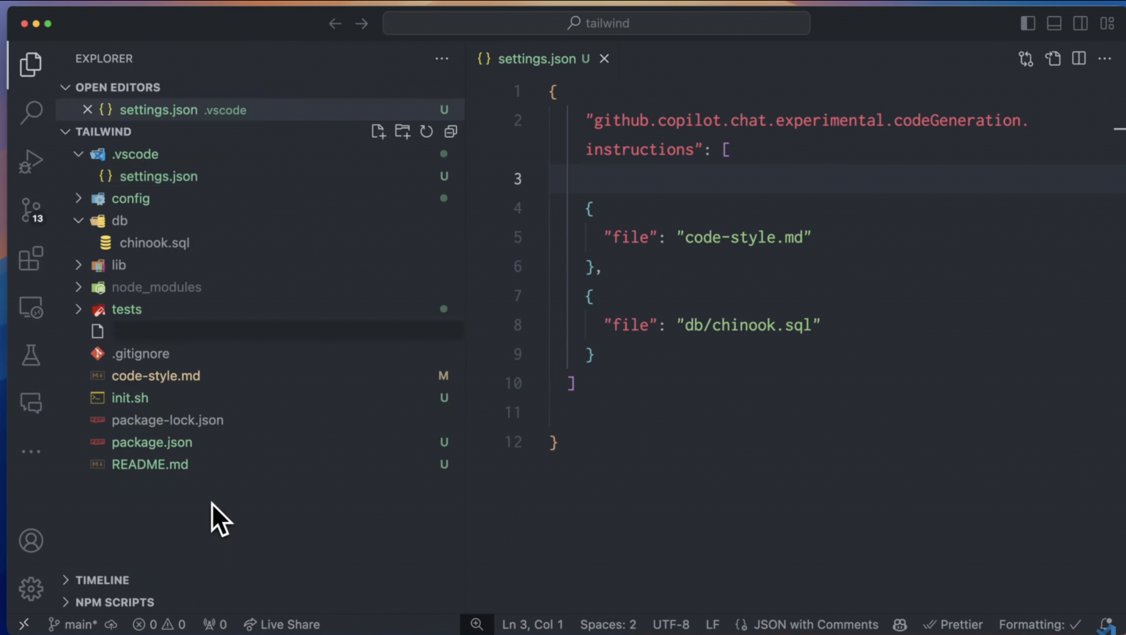Toggle the secondary side bar visibility
The height and width of the screenshot is (635, 1126).
pos(1081,23)
